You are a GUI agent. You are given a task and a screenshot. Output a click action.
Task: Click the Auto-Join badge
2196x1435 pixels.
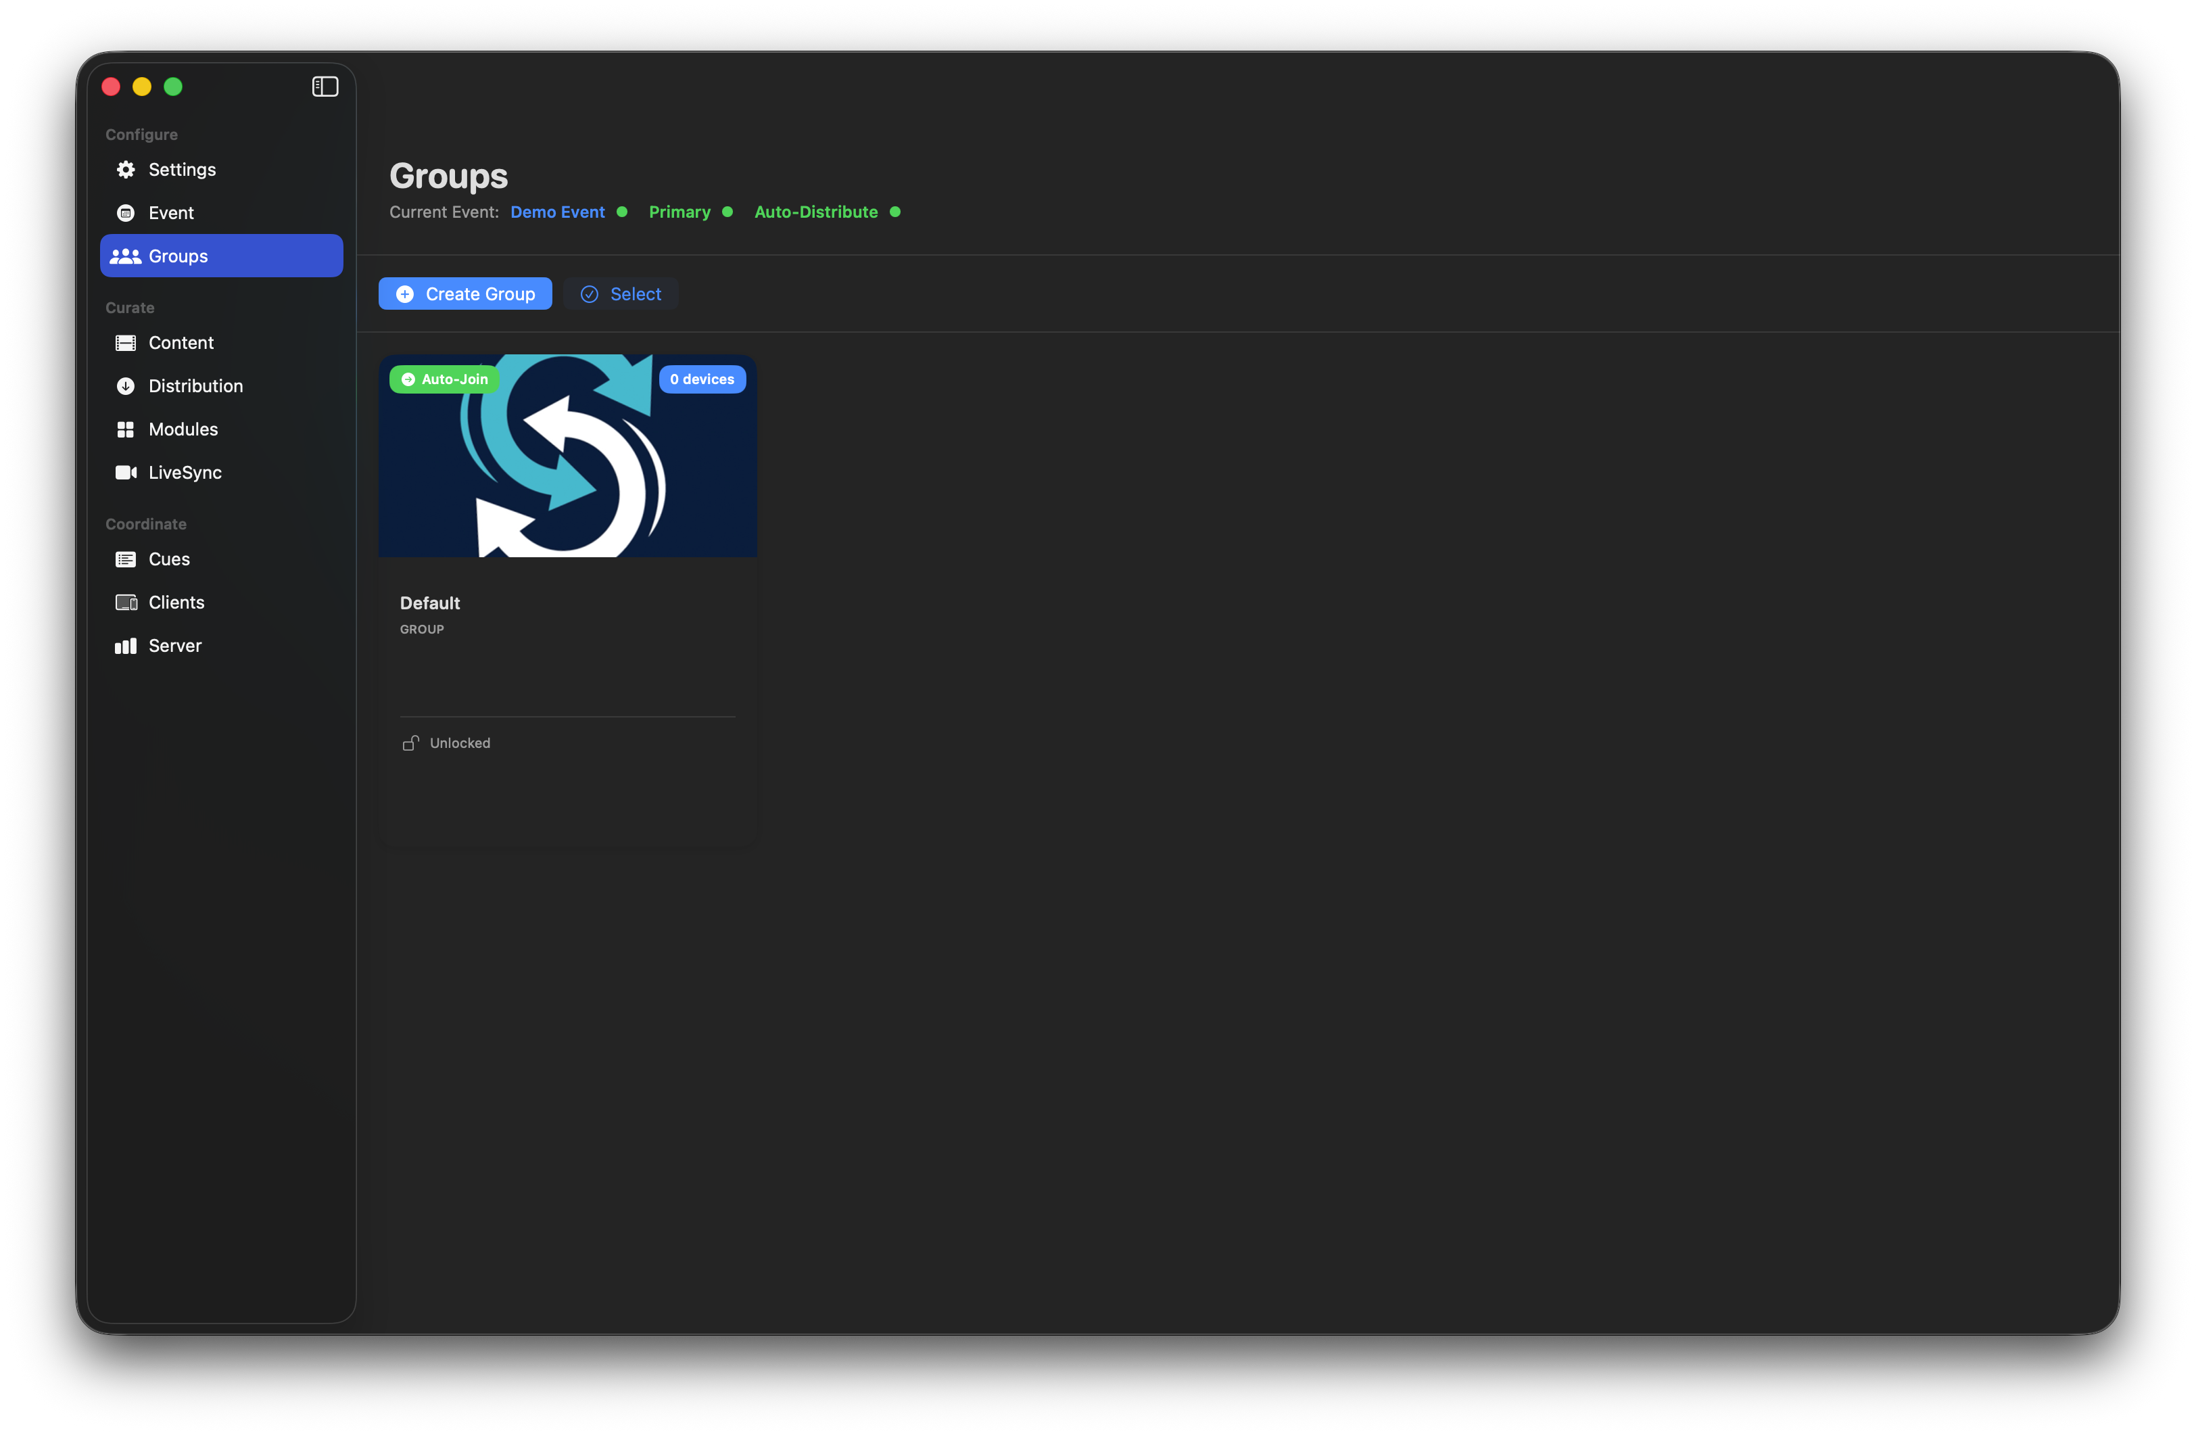[445, 379]
